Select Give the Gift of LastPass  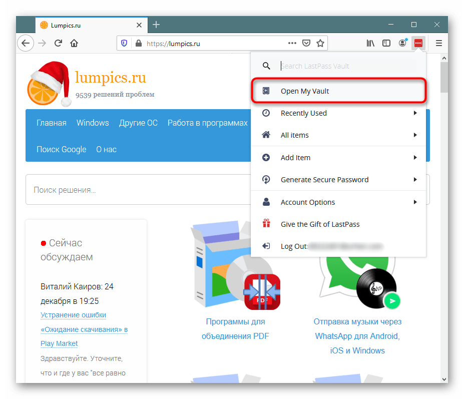click(338, 224)
